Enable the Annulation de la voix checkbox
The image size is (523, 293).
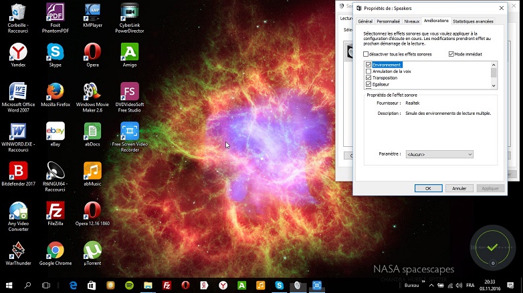[369, 71]
